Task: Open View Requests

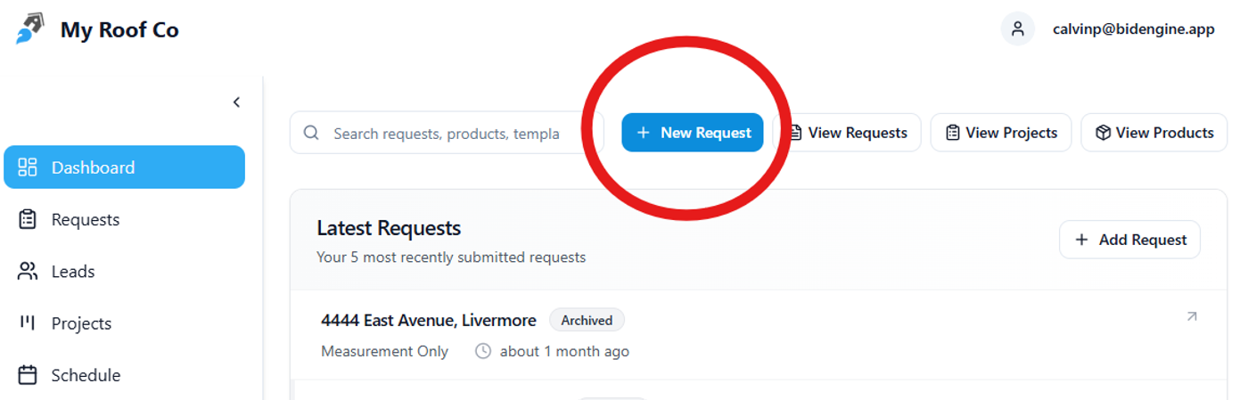Action: coord(849,133)
